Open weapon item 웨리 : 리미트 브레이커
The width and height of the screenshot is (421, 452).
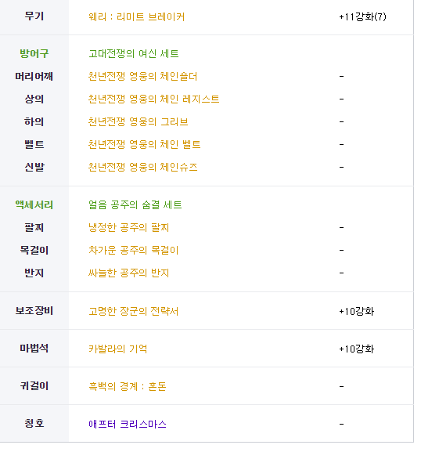click(x=136, y=16)
